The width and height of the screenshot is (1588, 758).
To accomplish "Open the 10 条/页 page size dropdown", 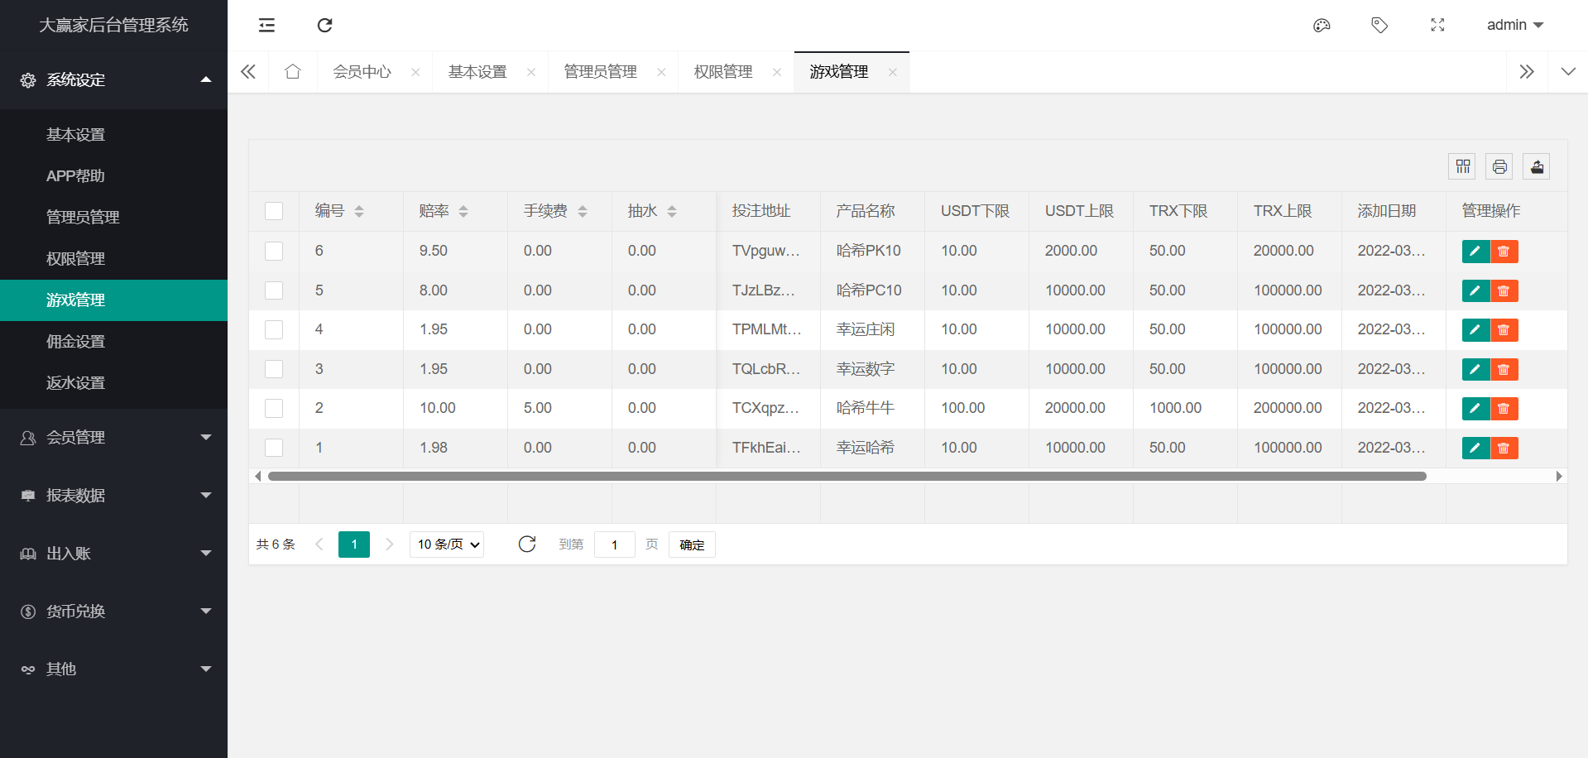I will tap(447, 545).
